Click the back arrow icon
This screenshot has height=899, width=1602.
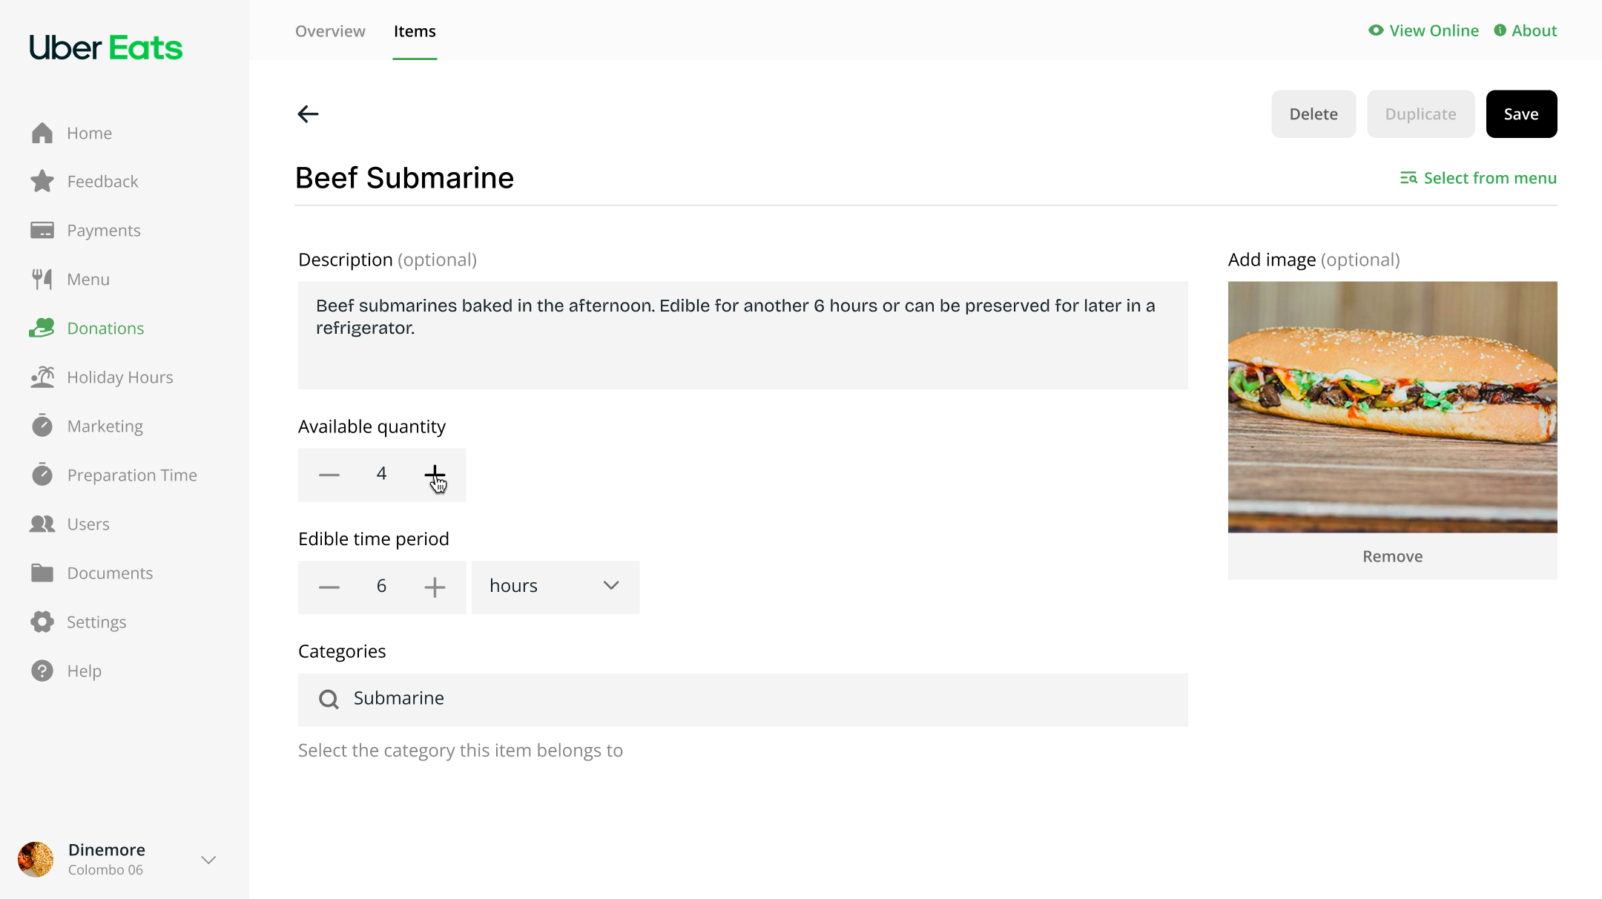tap(308, 113)
